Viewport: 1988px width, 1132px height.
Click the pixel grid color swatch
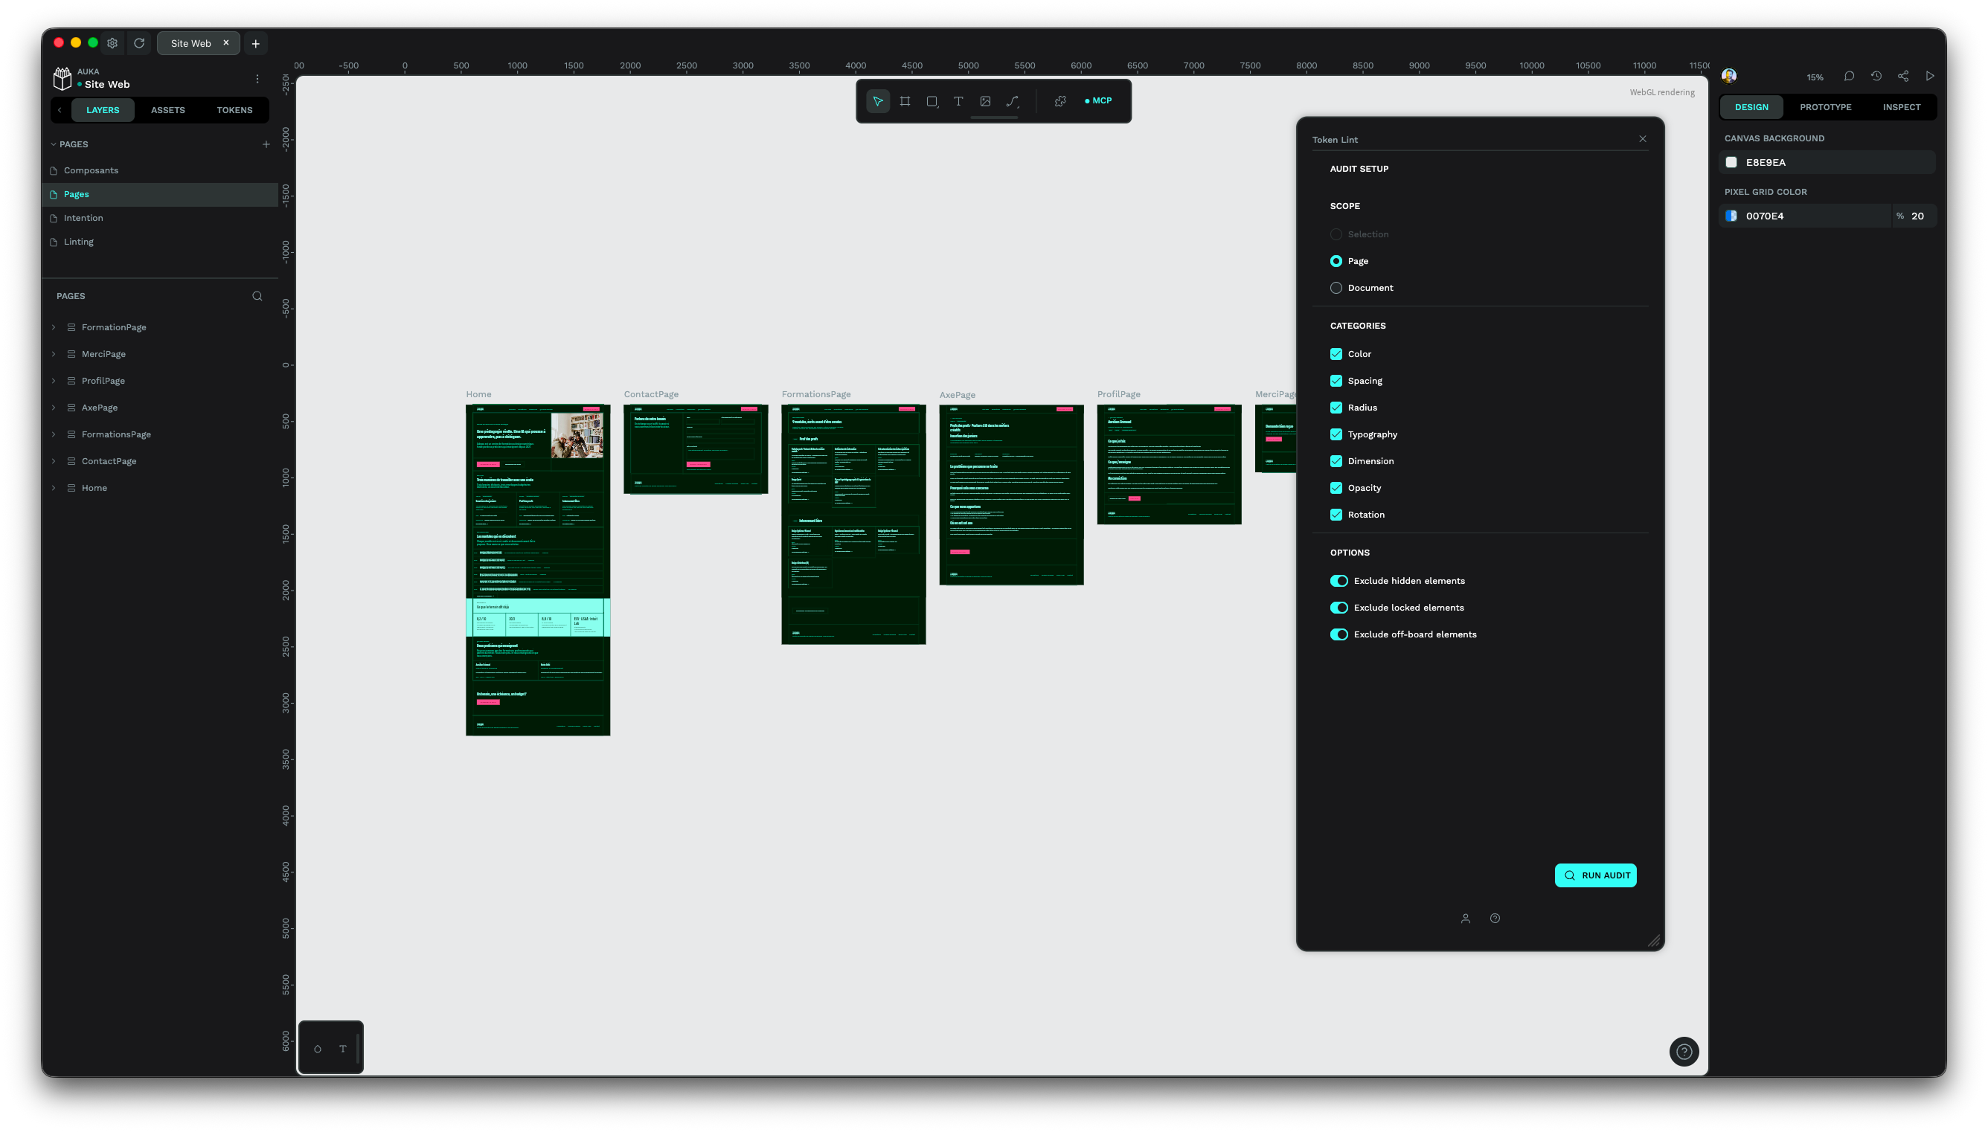tap(1731, 216)
